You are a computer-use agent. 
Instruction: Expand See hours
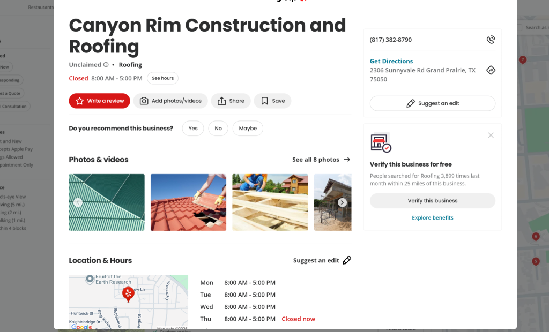[162, 78]
